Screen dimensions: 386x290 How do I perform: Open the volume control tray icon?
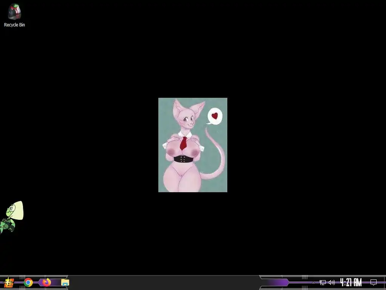click(x=332, y=282)
